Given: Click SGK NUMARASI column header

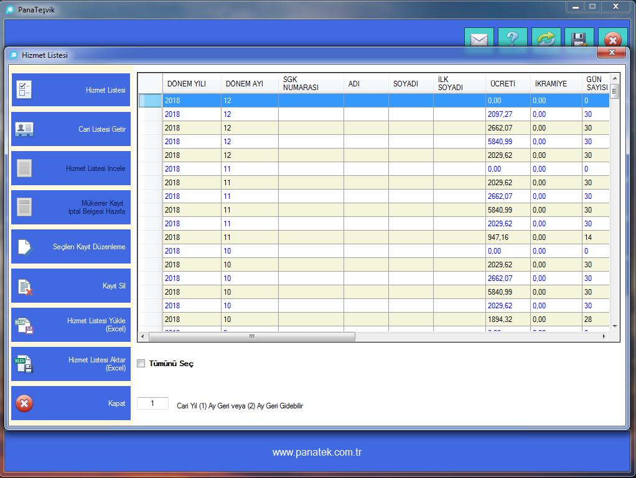Looking at the screenshot, I should (311, 83).
